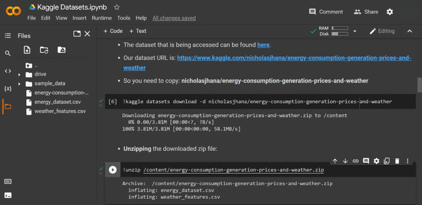The image size is (422, 205).
Task: Open the File menu
Action: click(31, 18)
